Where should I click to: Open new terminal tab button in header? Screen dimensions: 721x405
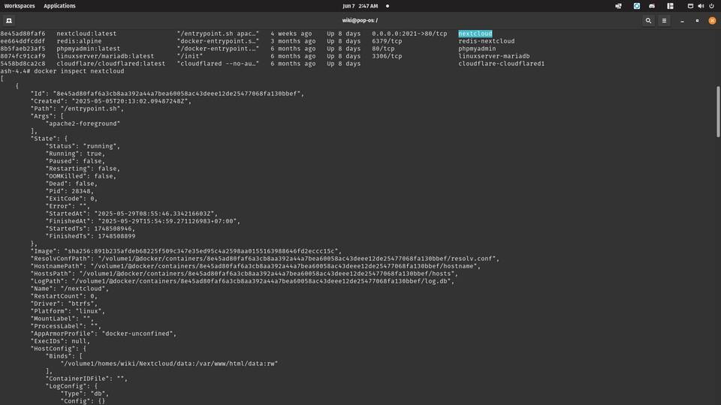coord(9,21)
